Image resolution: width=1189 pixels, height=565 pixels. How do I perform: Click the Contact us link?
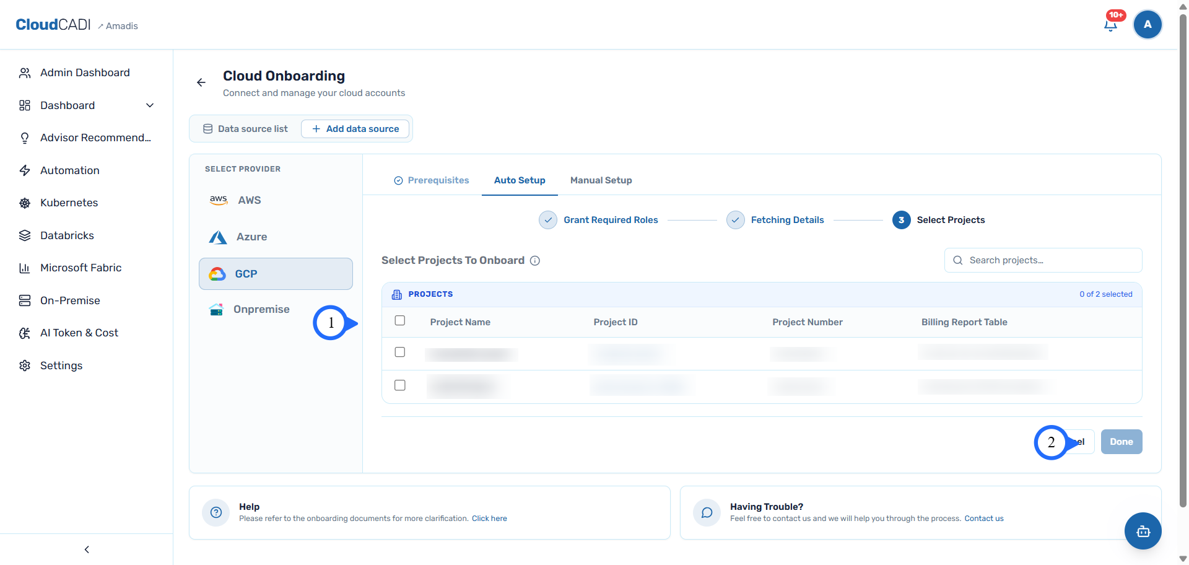click(984, 519)
